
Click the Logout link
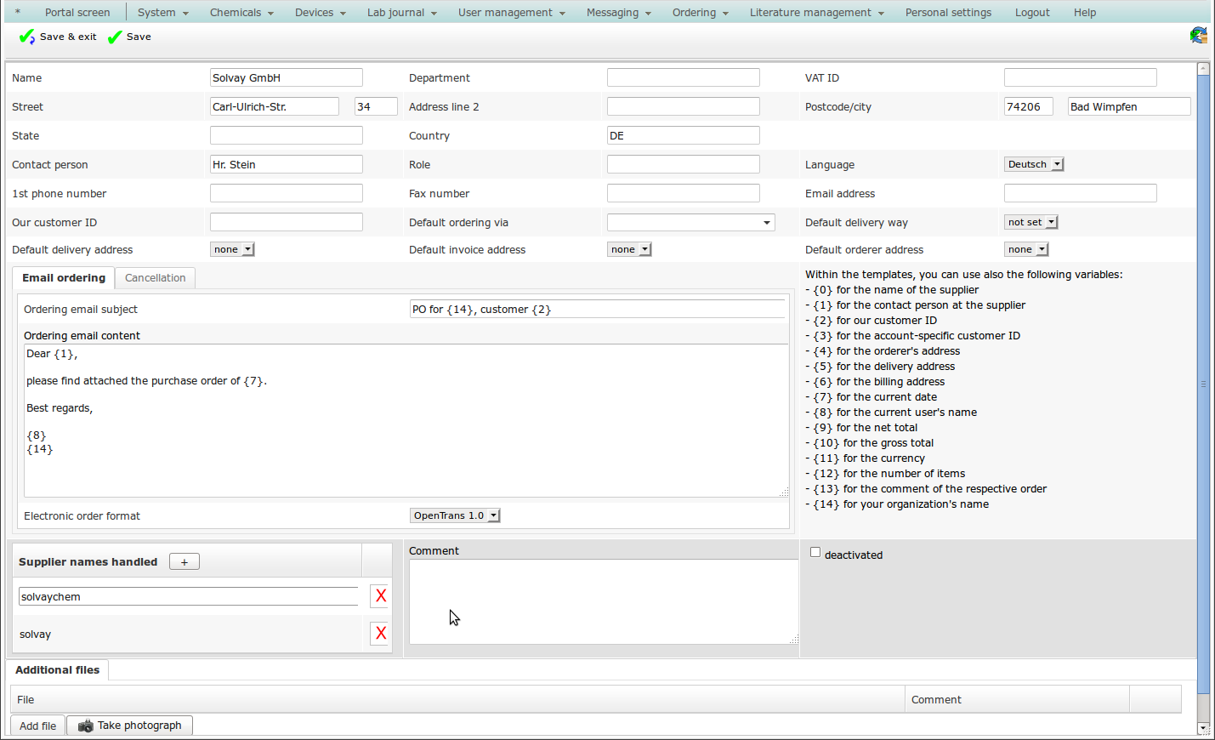(1031, 13)
